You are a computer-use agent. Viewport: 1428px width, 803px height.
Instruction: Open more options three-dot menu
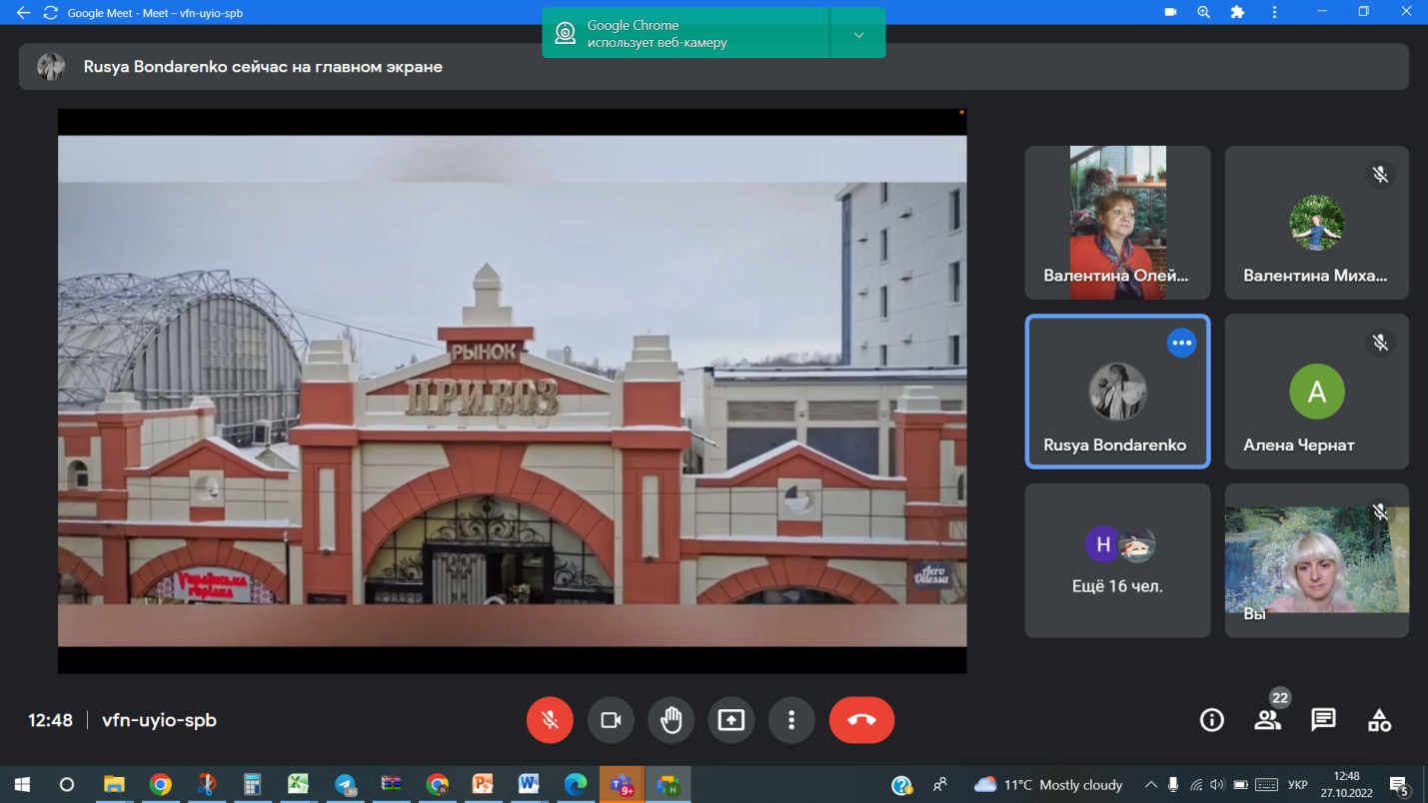[x=791, y=720]
